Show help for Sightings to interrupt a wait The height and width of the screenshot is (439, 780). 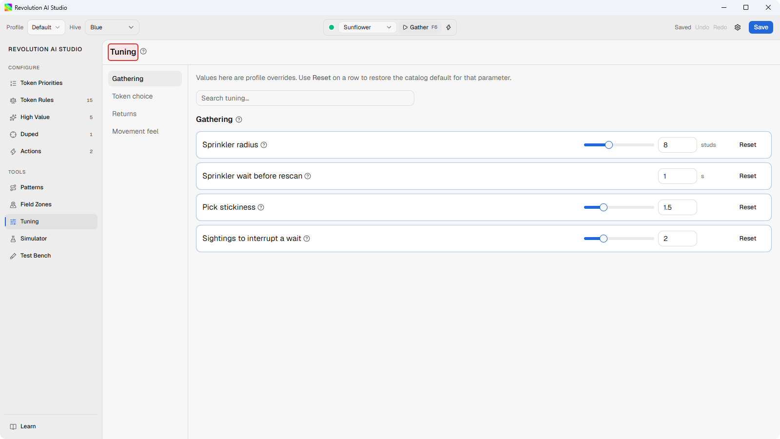307,239
